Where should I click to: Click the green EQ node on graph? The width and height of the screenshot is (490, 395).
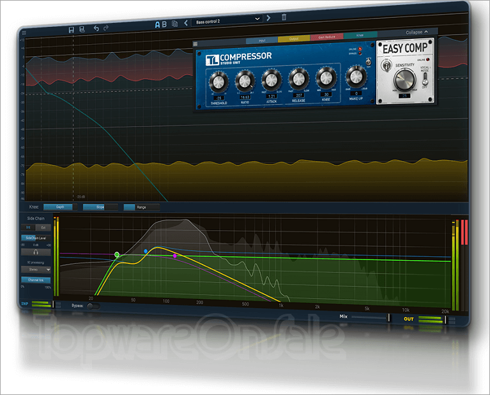pyautogui.click(x=116, y=254)
